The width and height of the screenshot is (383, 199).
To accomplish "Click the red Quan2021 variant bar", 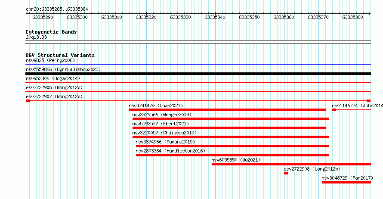I will [227, 110].
